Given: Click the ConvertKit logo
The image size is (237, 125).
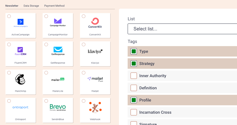Looking at the screenshot, I should click(x=95, y=23).
